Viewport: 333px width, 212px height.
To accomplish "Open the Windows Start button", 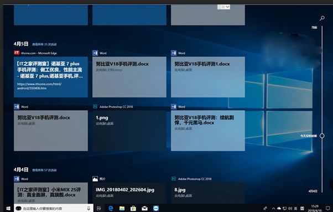I will tap(8, 208).
